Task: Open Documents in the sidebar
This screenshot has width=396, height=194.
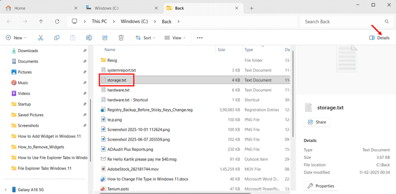Action: 28,61
